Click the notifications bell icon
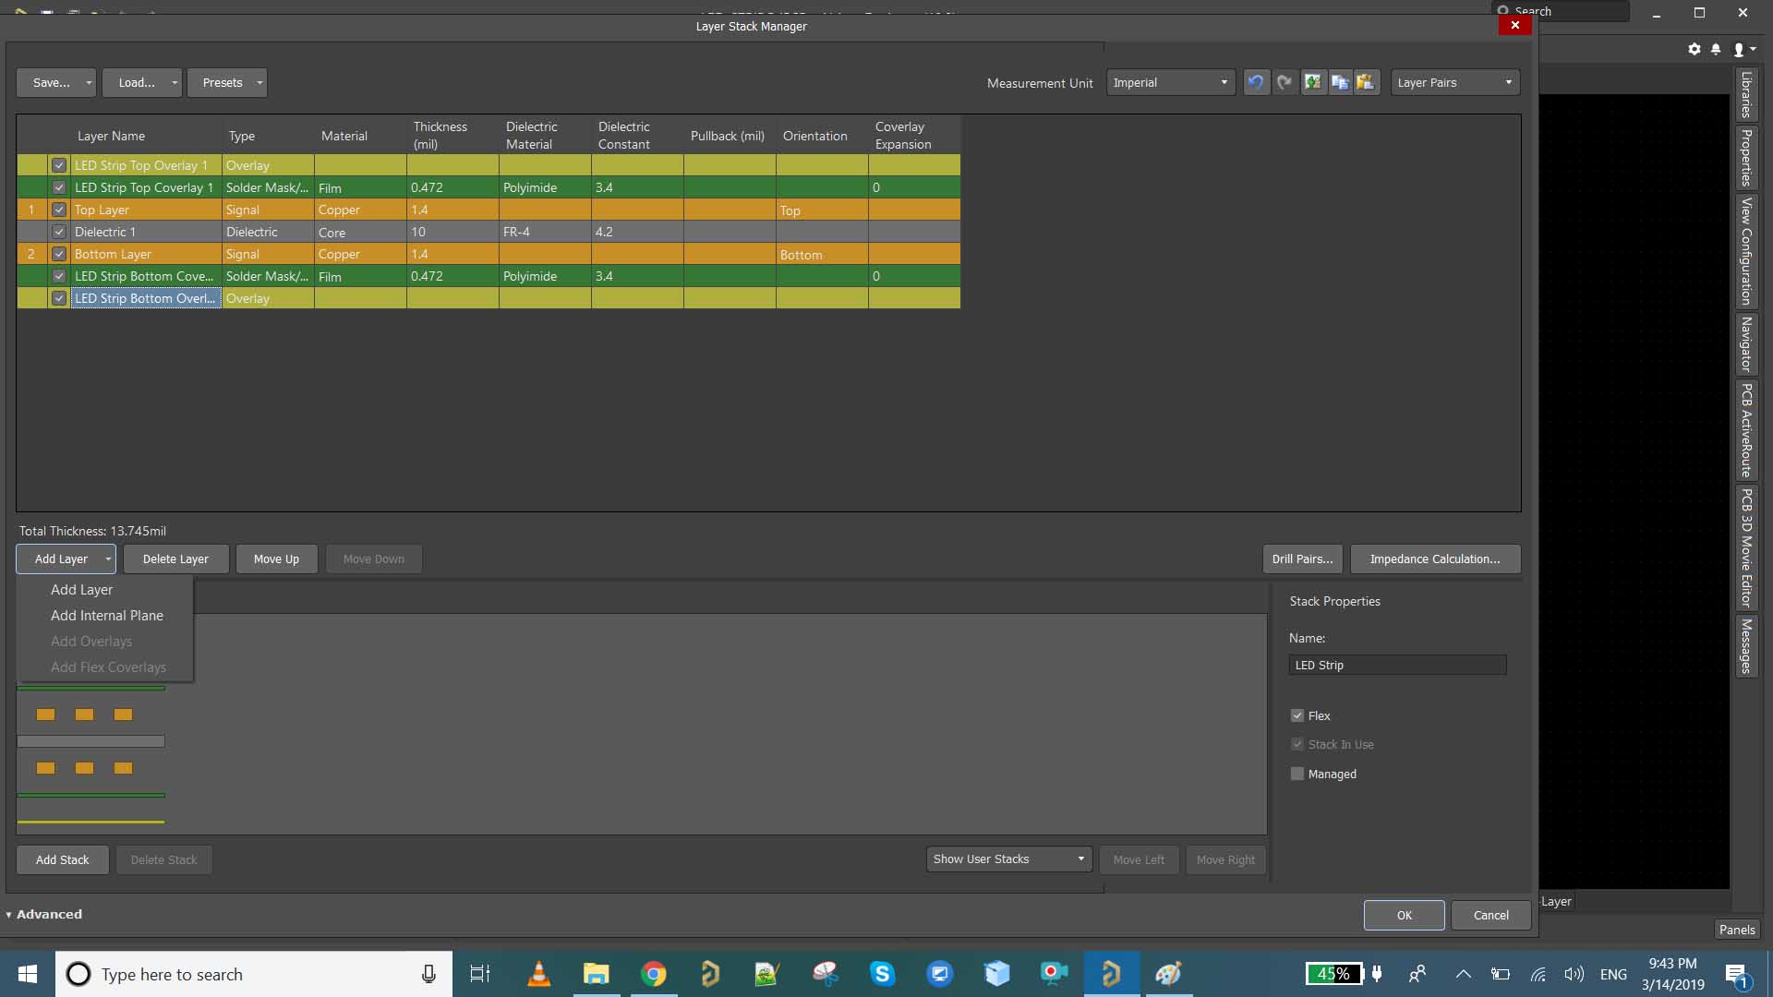Image resolution: width=1773 pixels, height=997 pixels. (1716, 49)
